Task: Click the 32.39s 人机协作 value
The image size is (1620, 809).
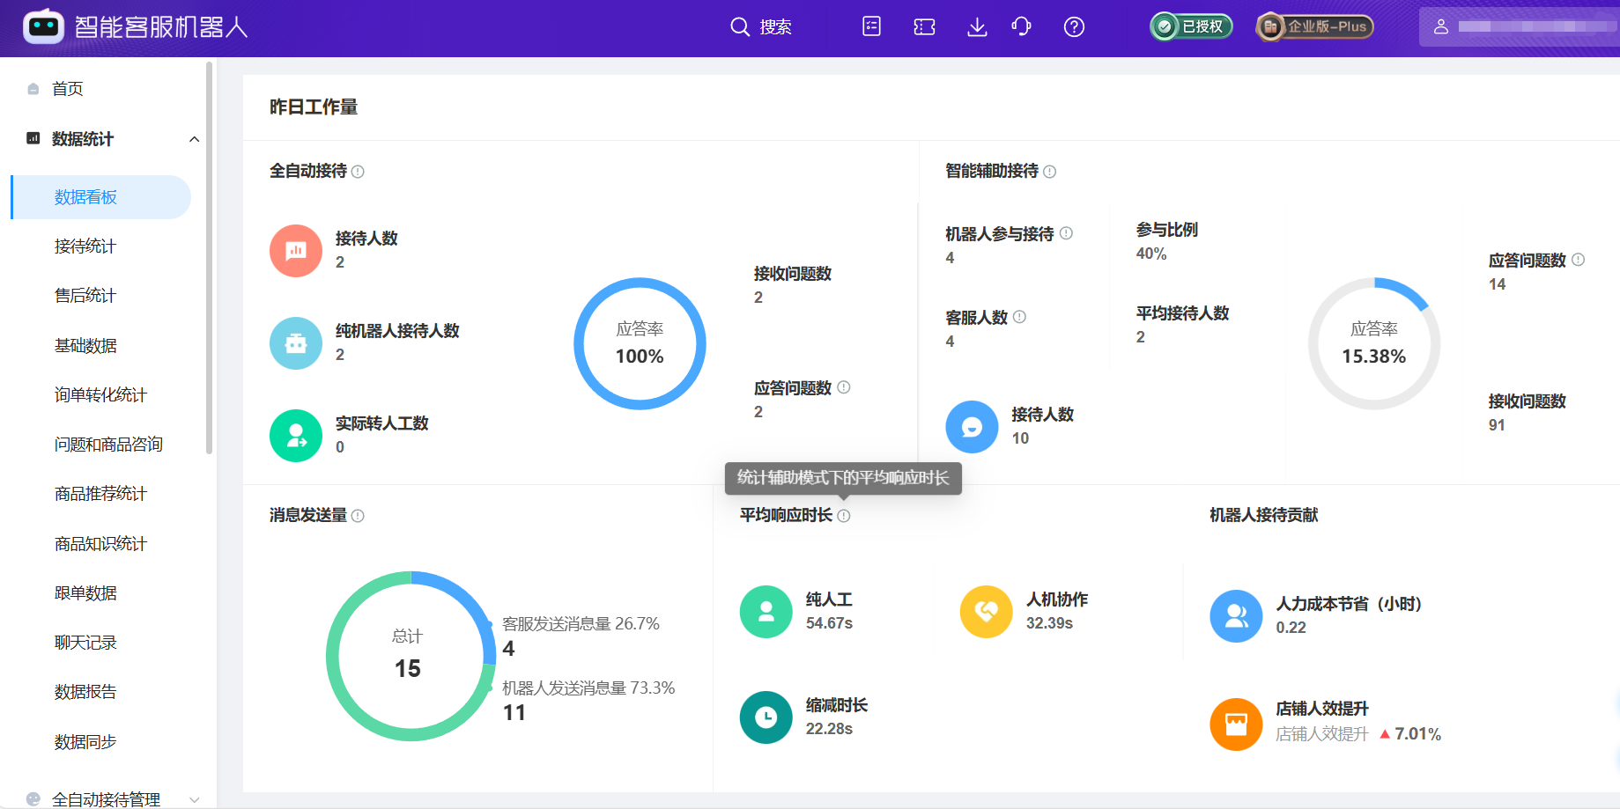Action: point(1049,623)
